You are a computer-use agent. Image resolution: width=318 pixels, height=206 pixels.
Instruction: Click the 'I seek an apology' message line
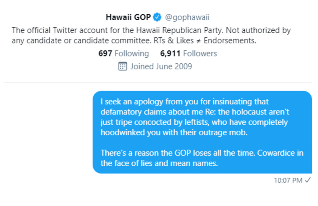tap(184, 102)
